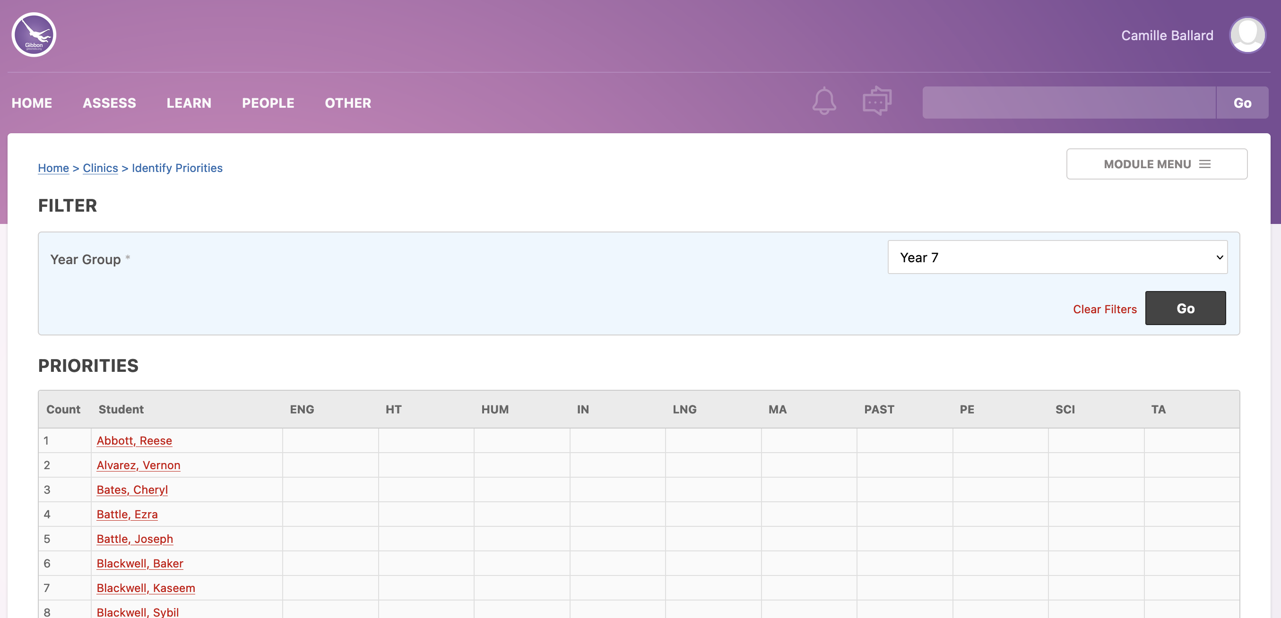Image resolution: width=1281 pixels, height=618 pixels.
Task: Open the HOME menu
Action: [x=32, y=103]
